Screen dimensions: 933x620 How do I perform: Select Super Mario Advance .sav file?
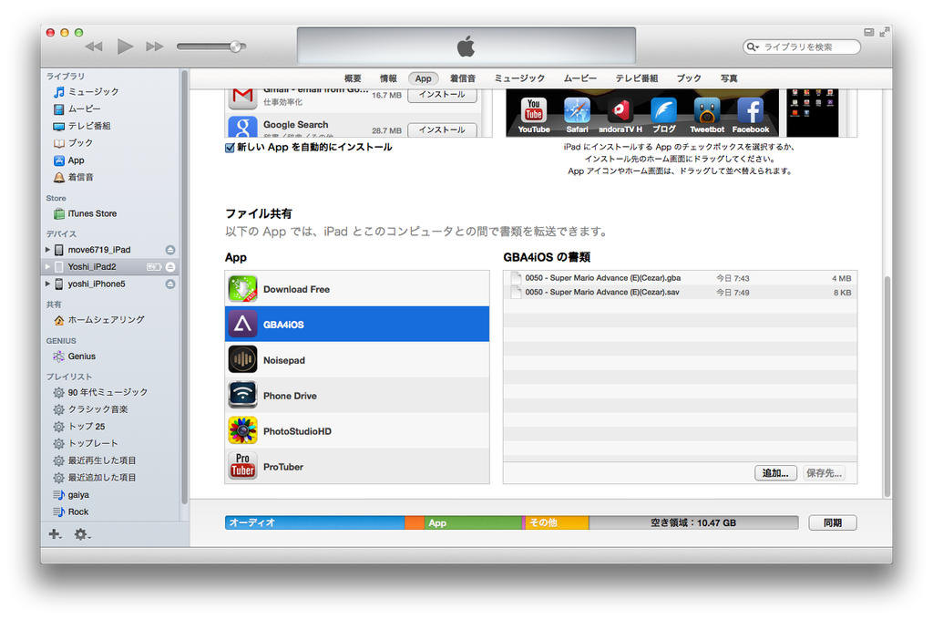click(x=680, y=293)
